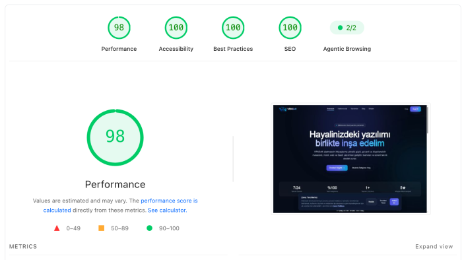Open the 'performance score is calculated' link
The width and height of the screenshot is (462, 260).
[x=169, y=201]
